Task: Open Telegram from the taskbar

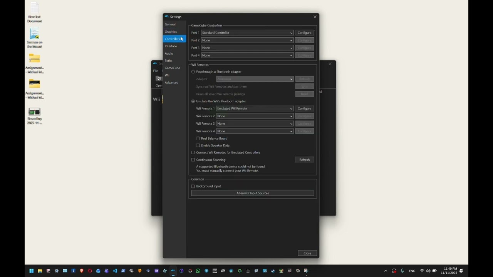Action: tap(206, 271)
